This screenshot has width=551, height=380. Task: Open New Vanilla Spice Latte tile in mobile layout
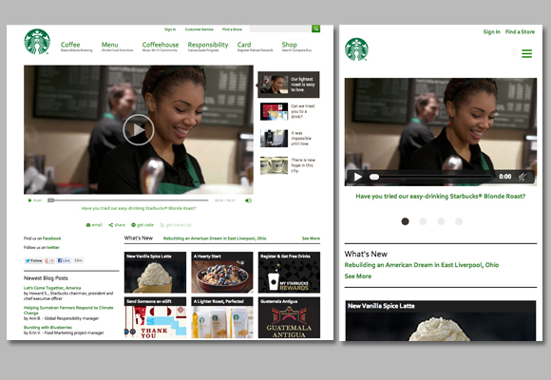click(441, 320)
